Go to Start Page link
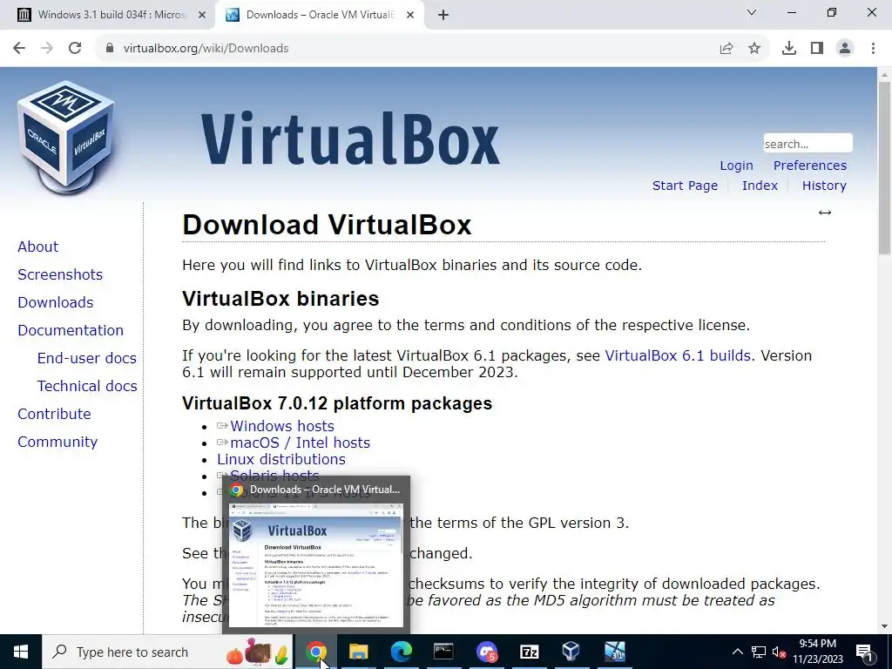 (x=685, y=186)
